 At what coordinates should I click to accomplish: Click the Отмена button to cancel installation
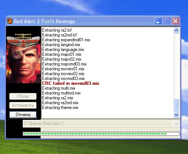point(23,115)
